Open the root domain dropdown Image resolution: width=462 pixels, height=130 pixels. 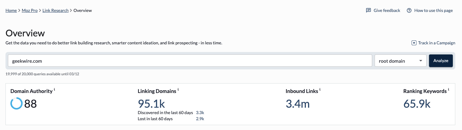(400, 61)
